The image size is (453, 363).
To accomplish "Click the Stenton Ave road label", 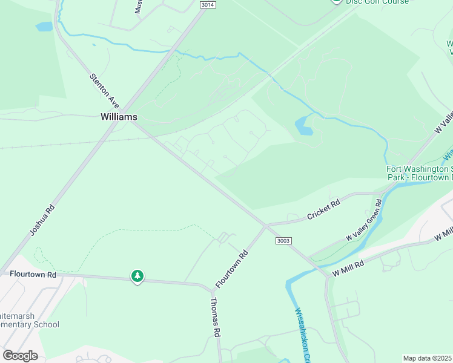I will click(x=104, y=91).
